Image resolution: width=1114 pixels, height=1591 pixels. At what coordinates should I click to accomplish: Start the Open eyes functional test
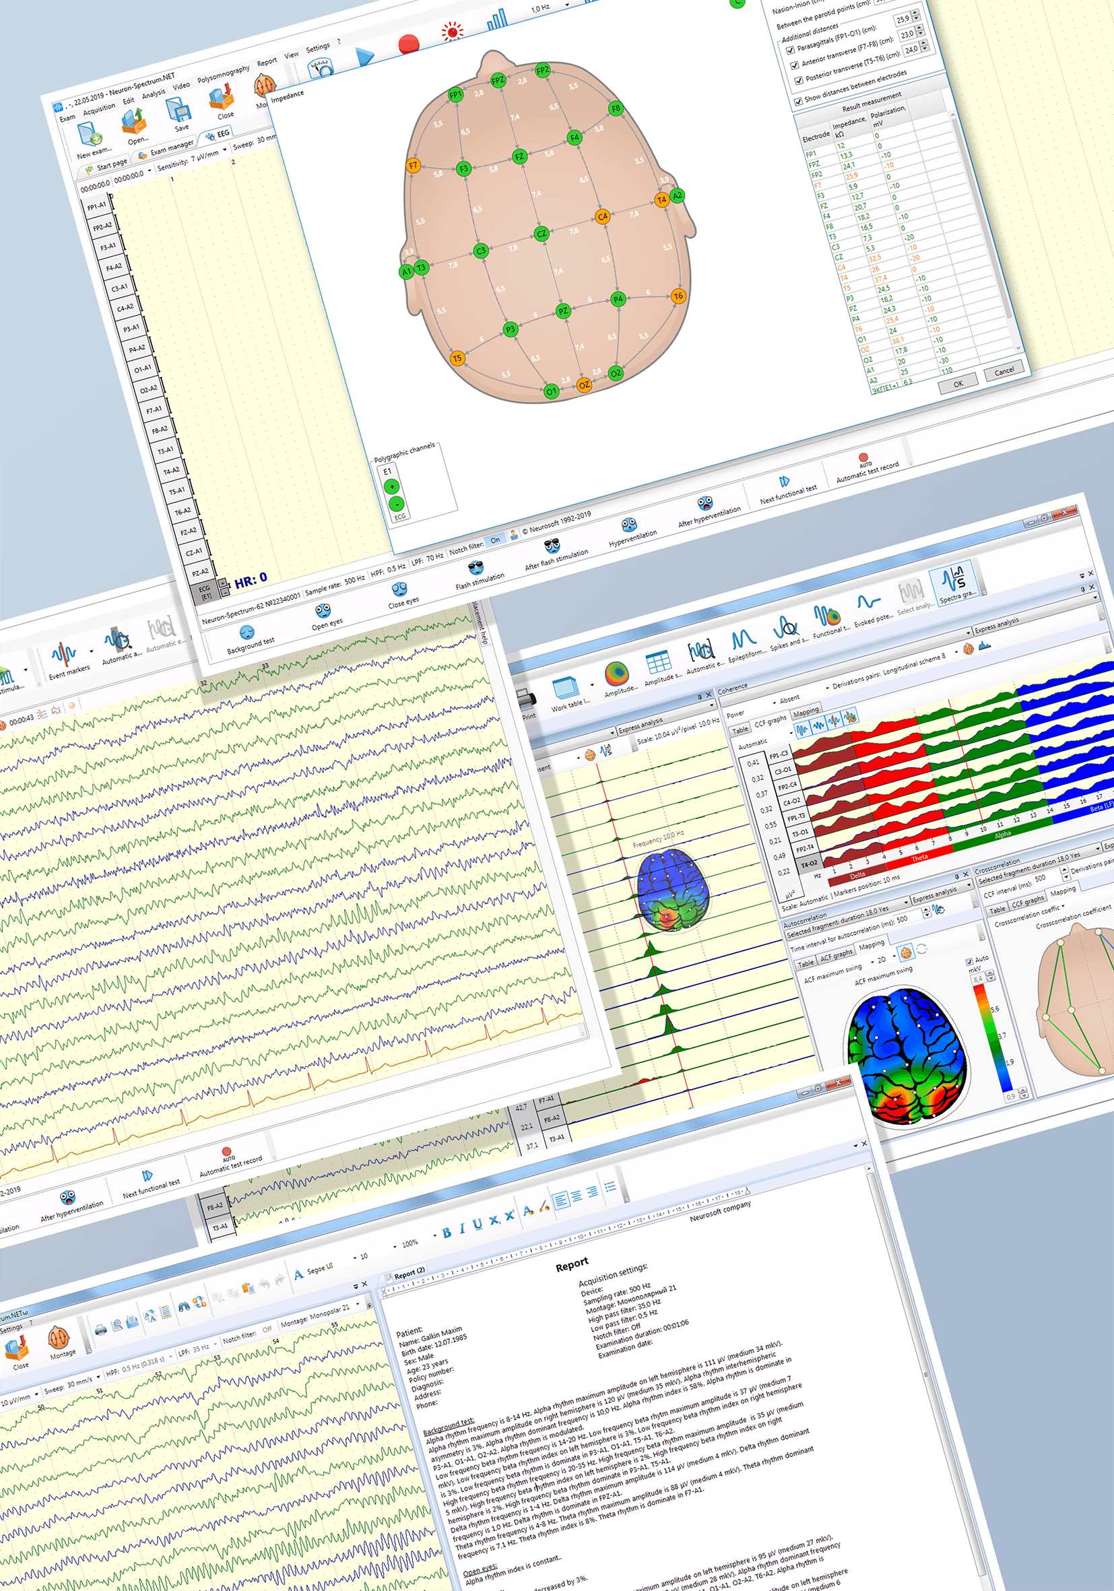coord(325,616)
